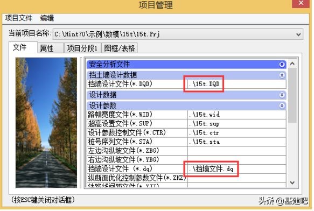Expand the 安全分析文件 section chevron
Screen dimensions: 314x211
pyautogui.click(x=282, y=64)
